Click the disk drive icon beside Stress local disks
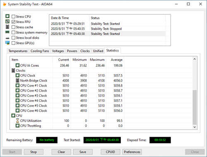Screen dimensions: 207x157 point(7,38)
